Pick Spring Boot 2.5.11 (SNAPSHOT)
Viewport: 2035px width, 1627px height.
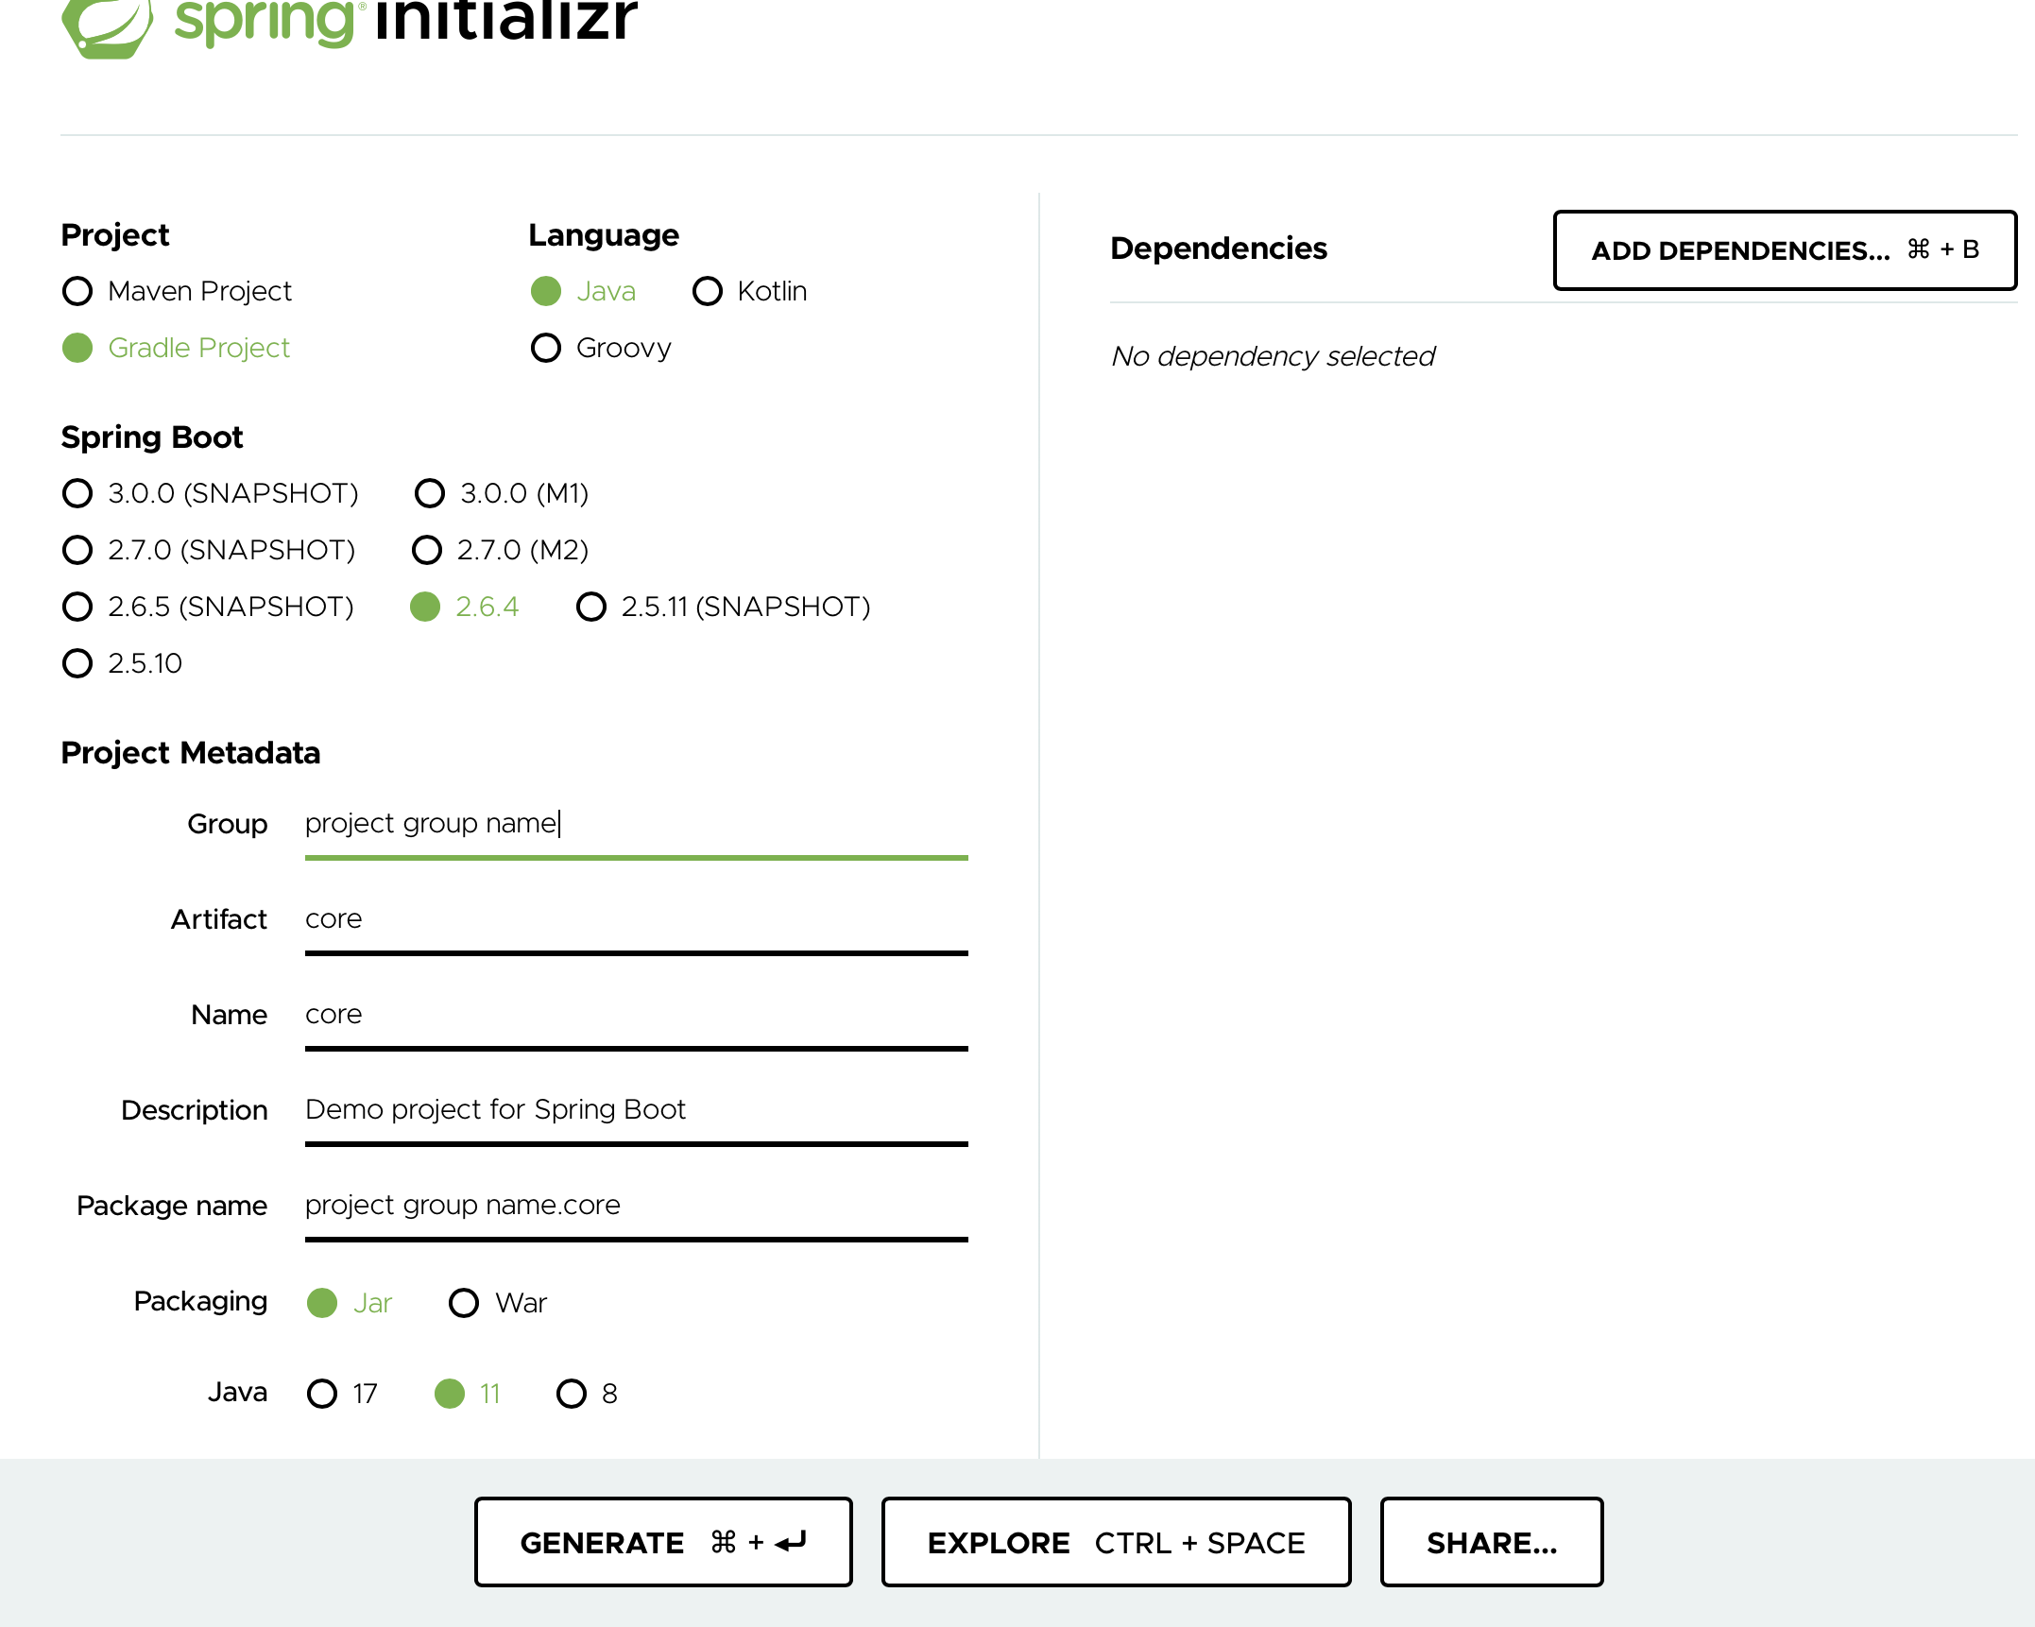tap(591, 607)
